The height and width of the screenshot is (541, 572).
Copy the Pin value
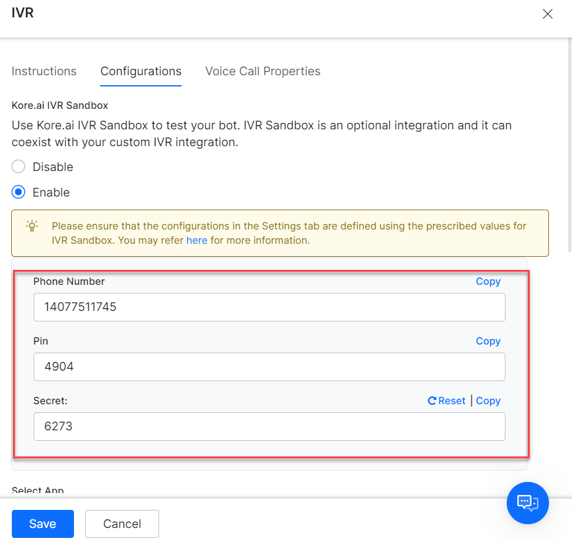click(488, 341)
